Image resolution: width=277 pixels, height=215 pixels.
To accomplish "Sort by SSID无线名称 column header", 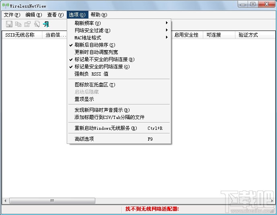I will [22, 35].
